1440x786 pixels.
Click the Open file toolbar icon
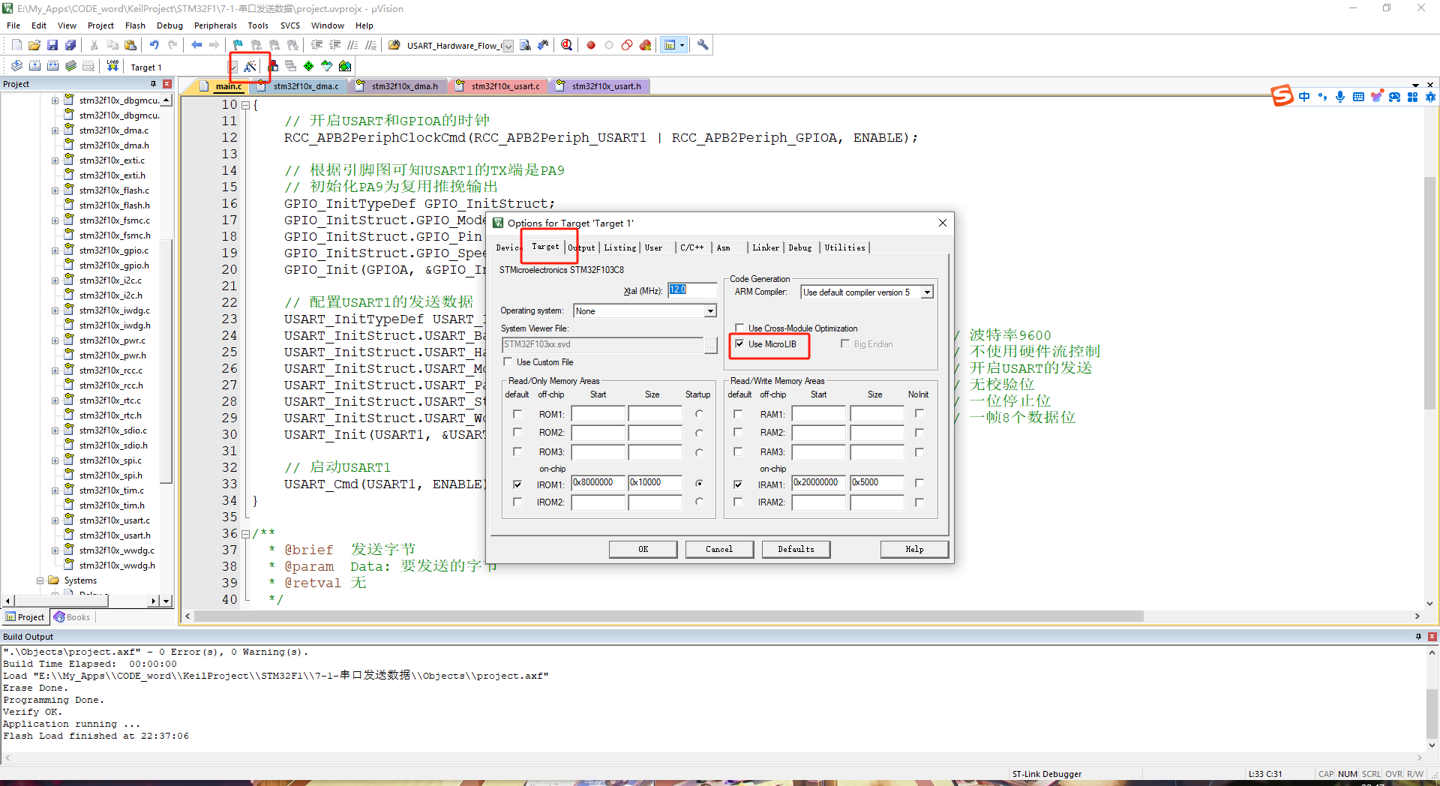click(x=34, y=45)
